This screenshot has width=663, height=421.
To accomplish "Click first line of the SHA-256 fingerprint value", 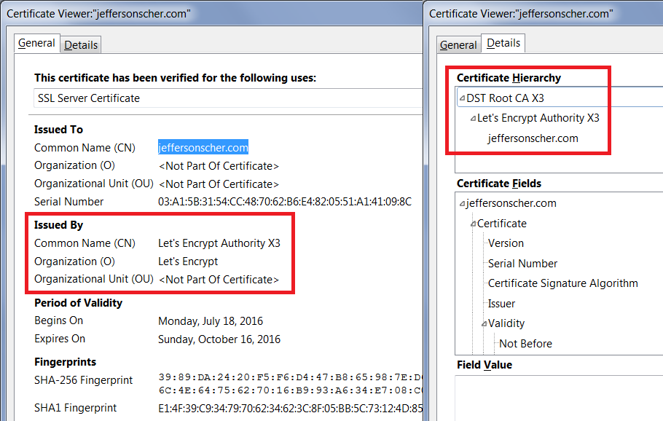I will [x=290, y=377].
